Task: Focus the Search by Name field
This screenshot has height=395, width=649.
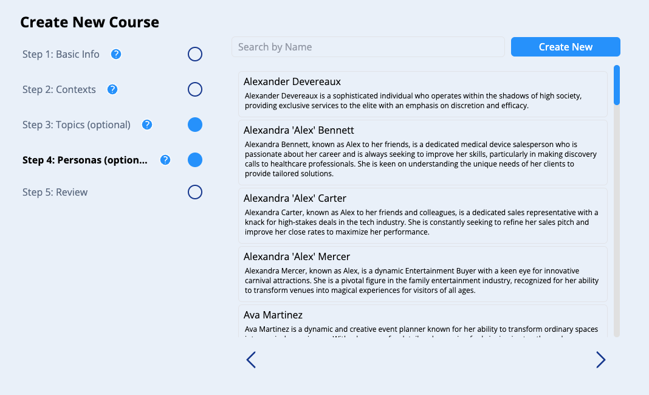Action: click(368, 47)
